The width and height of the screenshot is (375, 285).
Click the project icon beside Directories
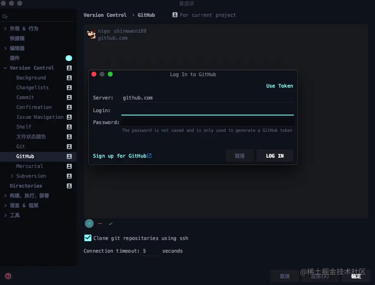point(69,185)
